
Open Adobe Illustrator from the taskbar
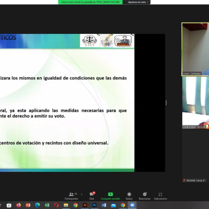[85, 205]
